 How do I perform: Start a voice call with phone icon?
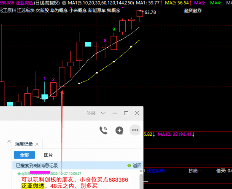104,130
